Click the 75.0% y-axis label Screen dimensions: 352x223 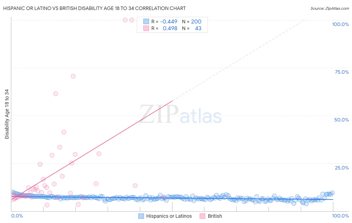point(342,72)
